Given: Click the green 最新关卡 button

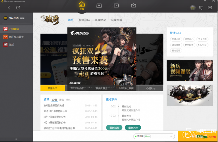Looking at the screenshot, I should point(133,128).
